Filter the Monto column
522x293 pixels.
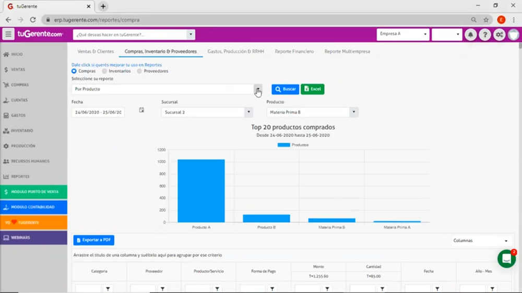tap(327, 289)
